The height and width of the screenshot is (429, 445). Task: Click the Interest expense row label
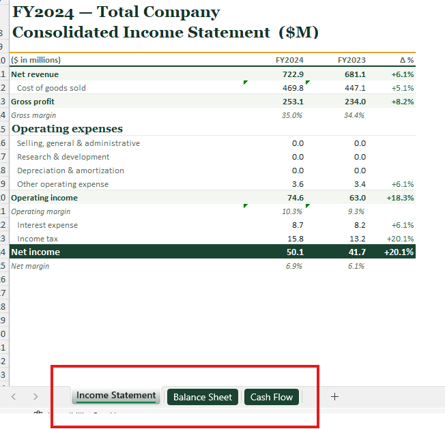47,225
